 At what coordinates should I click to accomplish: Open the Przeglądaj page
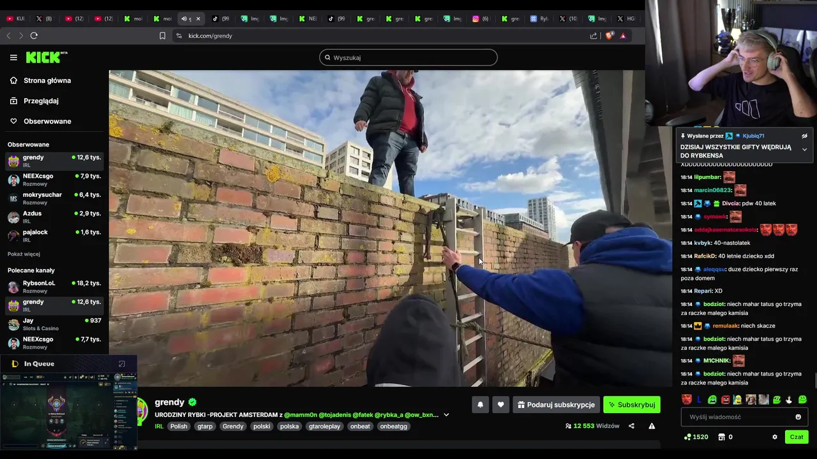pos(41,101)
